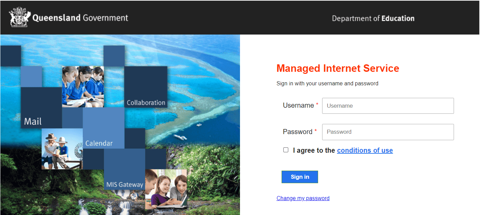Click the Calendar tile in the banner

pos(103,128)
